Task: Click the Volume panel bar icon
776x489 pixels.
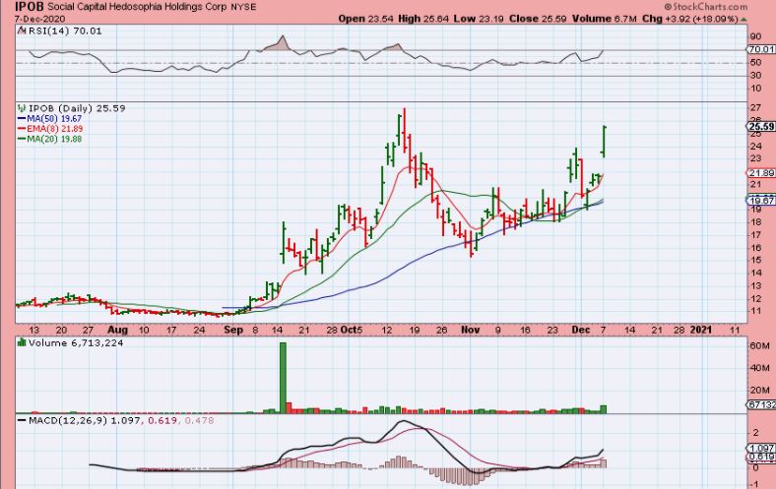Action: [23, 342]
